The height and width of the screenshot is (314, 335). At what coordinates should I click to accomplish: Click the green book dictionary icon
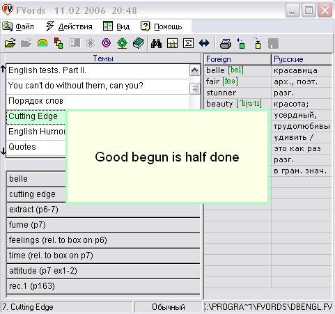139,43
